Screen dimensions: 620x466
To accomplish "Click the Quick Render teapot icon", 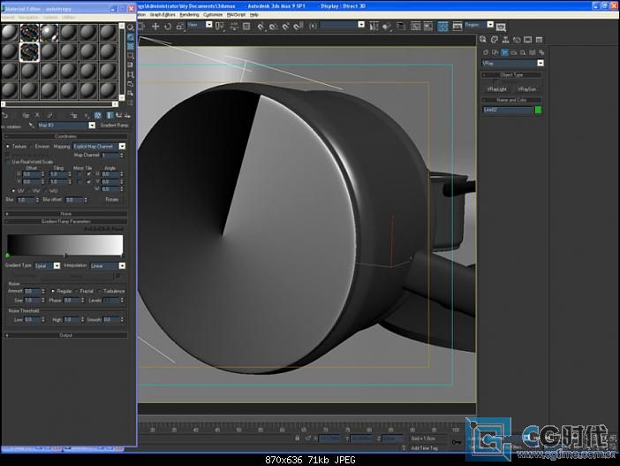I will (501, 27).
